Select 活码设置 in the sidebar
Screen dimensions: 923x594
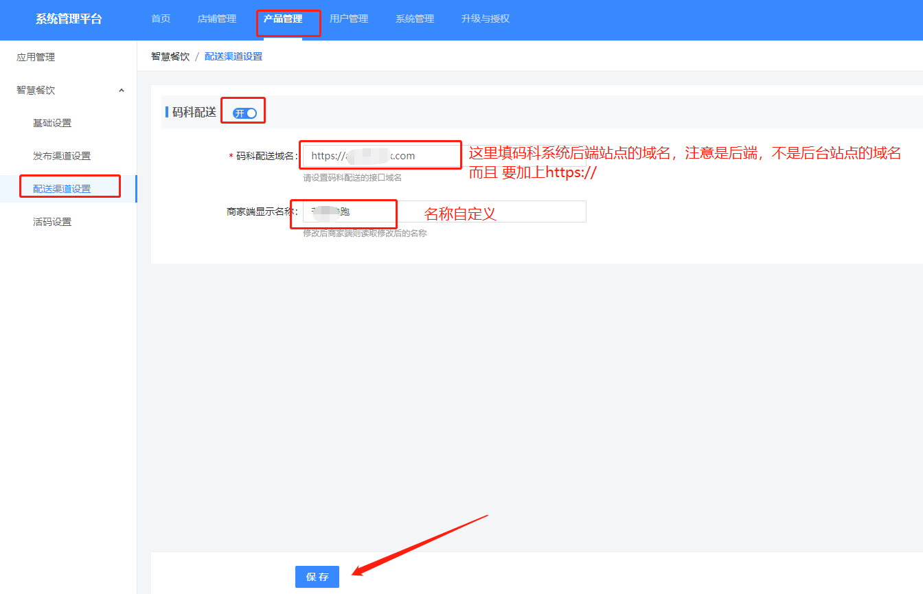[x=52, y=222]
